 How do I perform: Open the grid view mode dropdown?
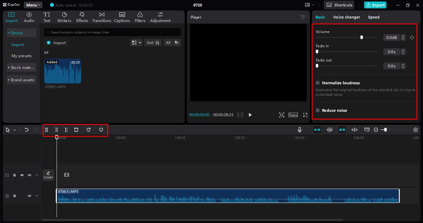[136, 42]
